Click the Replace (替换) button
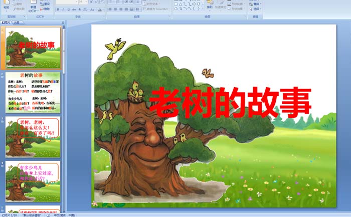 pyautogui.click(x=255, y=4)
